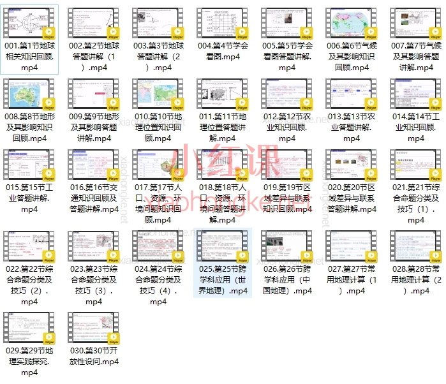
Task: Click the filename label 002.第2节地球答题讲解（1）.mp4
Action: click(x=94, y=56)
